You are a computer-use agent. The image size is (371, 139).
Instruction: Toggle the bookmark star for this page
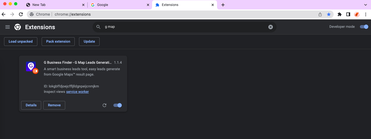[329, 14]
